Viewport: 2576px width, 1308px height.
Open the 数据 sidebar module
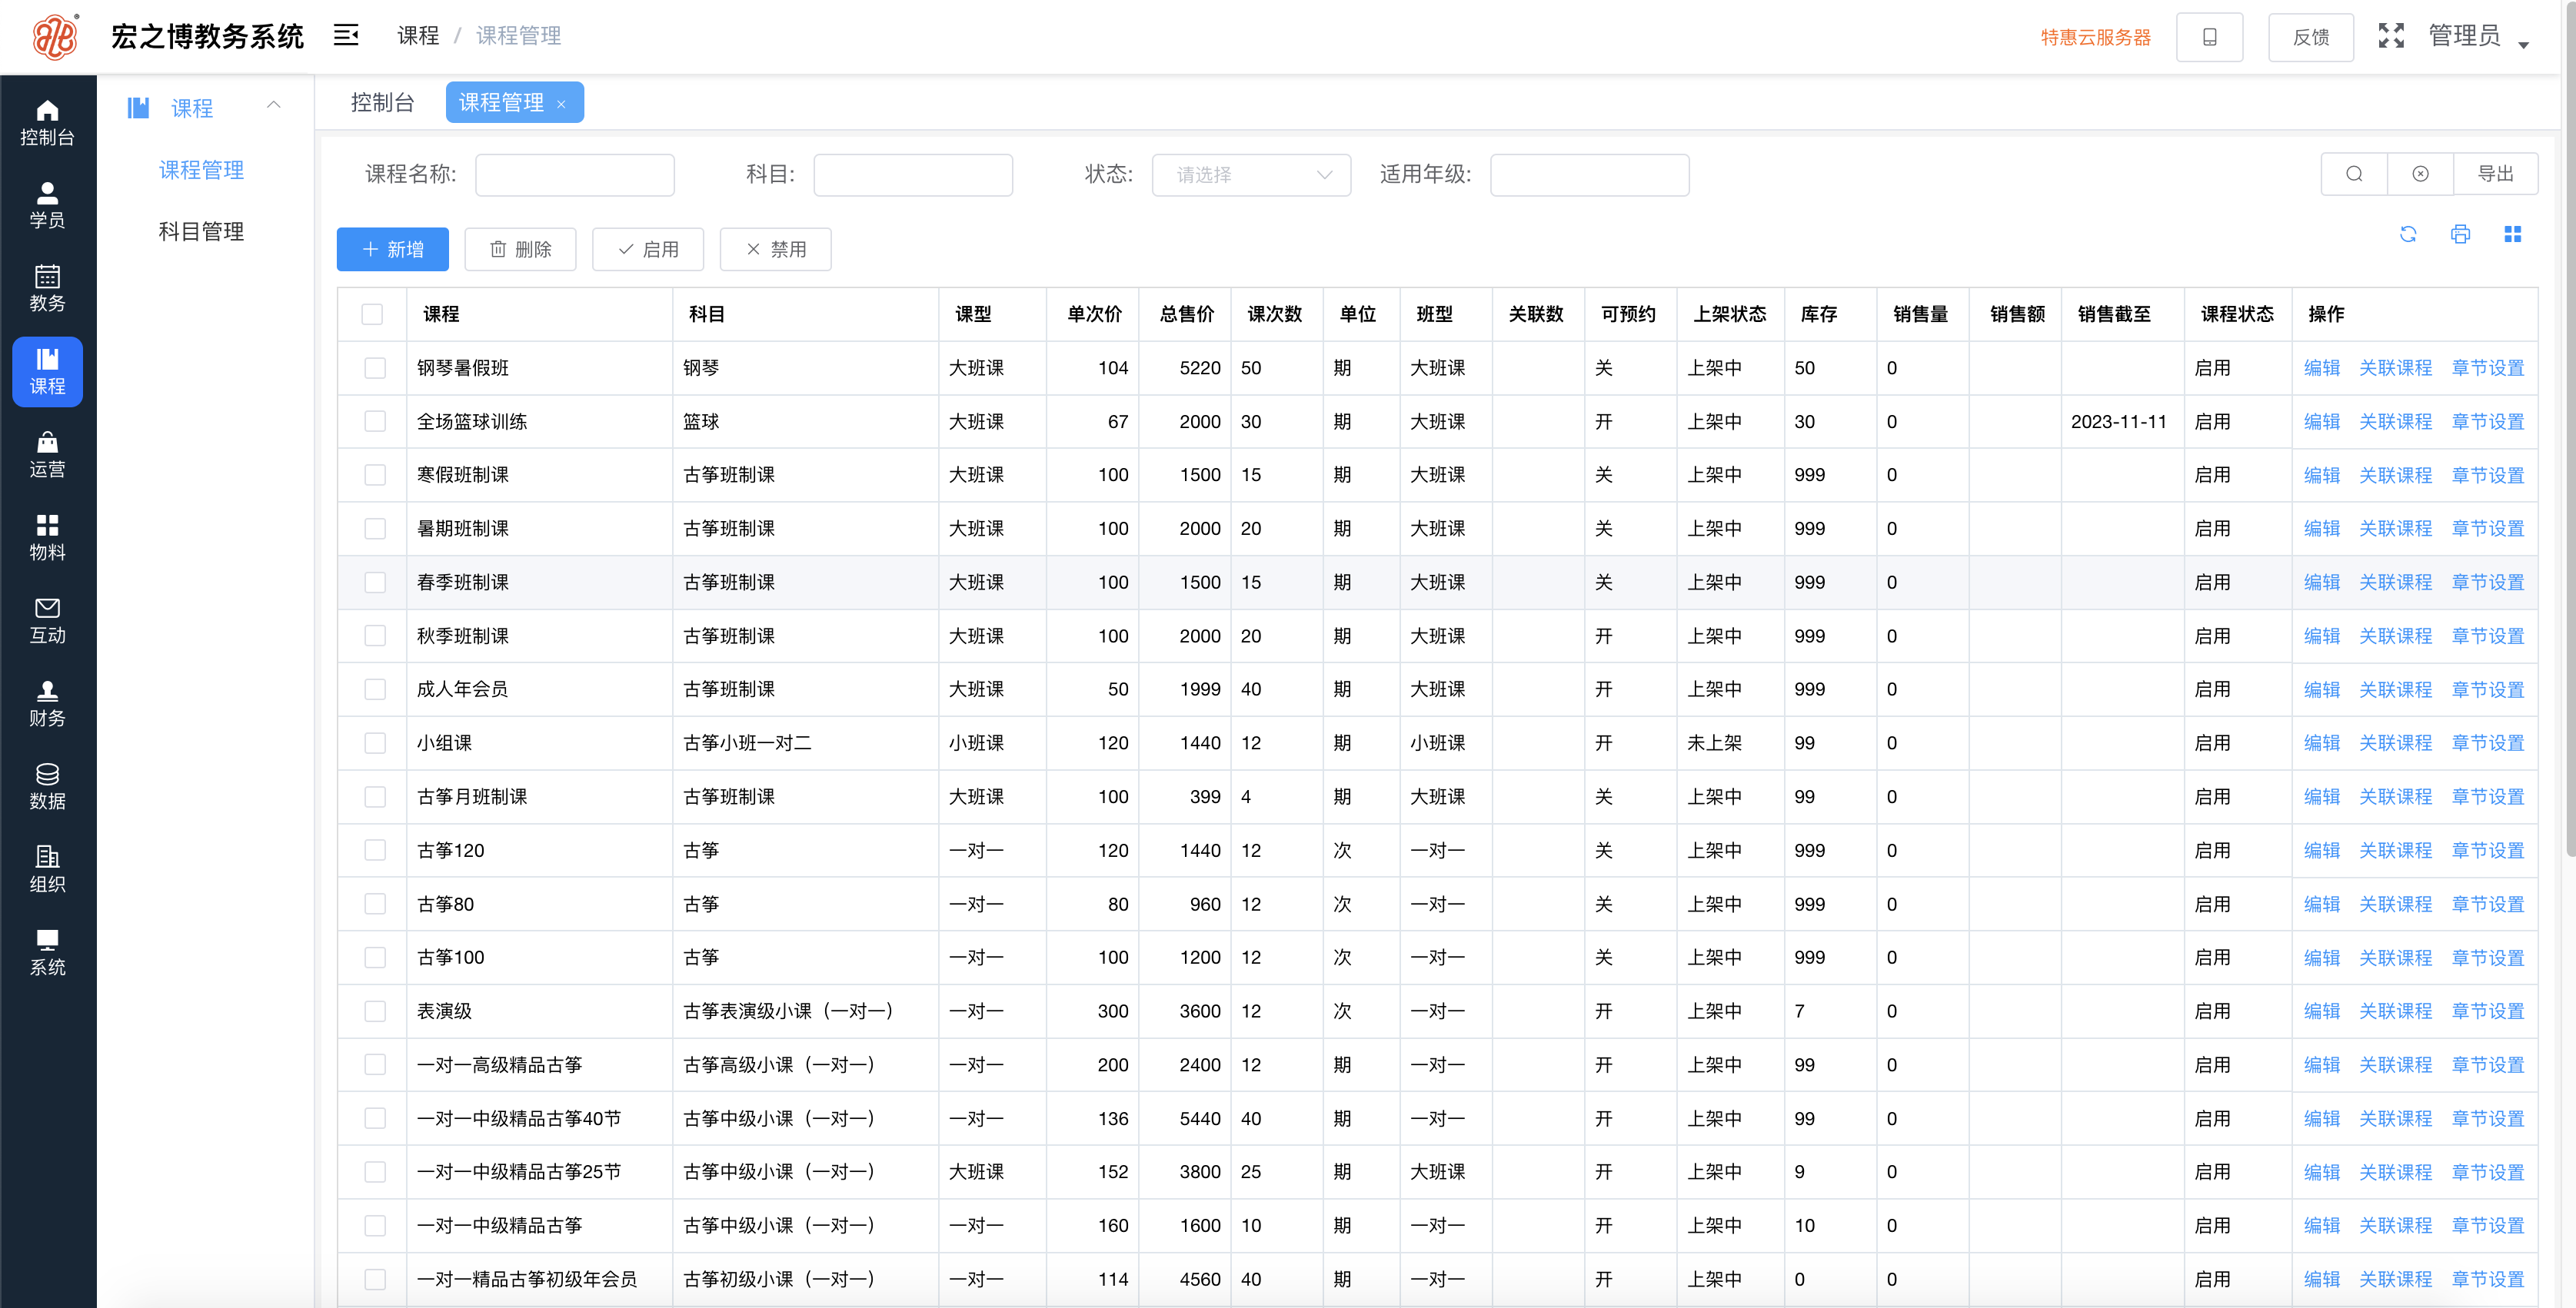(x=47, y=786)
